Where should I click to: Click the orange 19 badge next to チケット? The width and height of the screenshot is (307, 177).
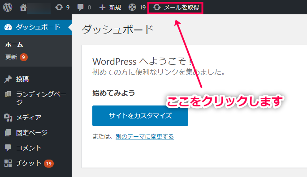tap(49, 164)
